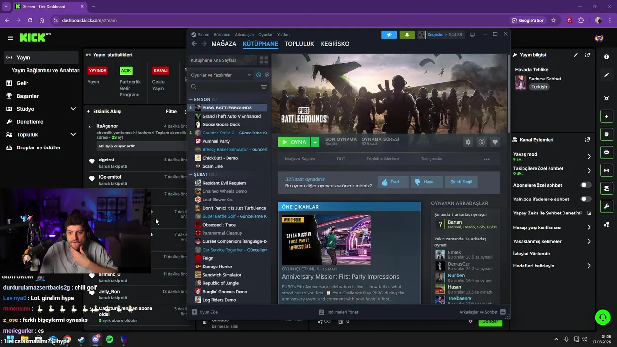Open more options dots in game tabs

pos(487,159)
